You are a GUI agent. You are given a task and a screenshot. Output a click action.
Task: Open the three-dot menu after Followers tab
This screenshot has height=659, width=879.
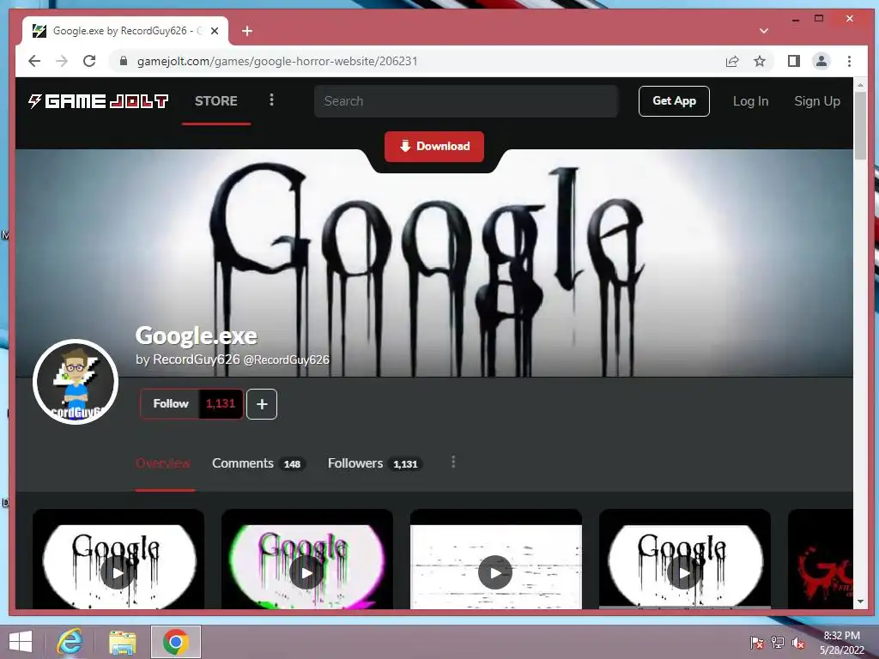453,463
